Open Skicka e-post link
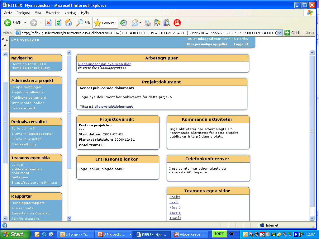 click(23, 108)
